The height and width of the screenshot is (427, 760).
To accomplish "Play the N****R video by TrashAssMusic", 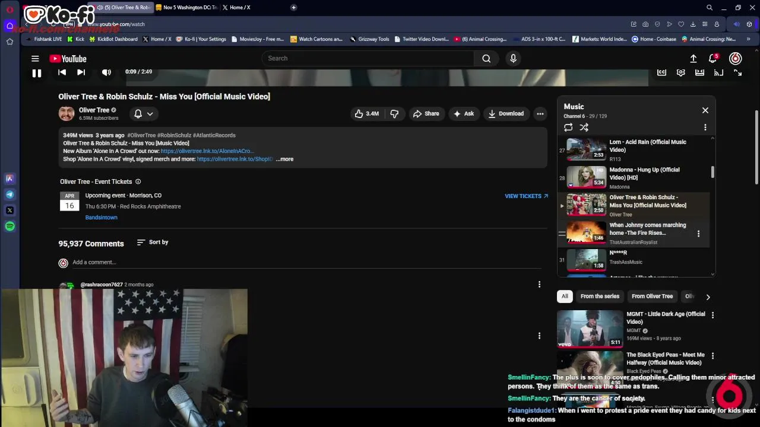I will tap(634, 260).
